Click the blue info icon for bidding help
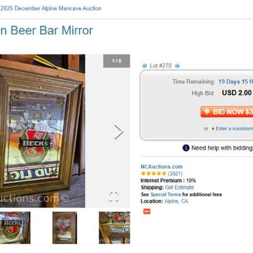This screenshot has height=253, width=253. point(186,148)
